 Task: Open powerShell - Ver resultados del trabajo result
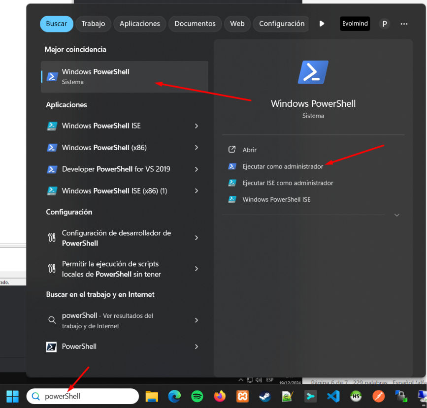(124, 320)
